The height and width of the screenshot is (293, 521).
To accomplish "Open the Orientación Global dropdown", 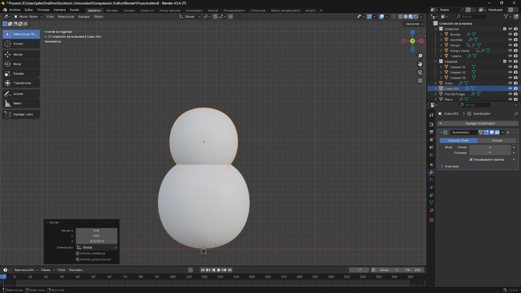I will (x=96, y=247).
